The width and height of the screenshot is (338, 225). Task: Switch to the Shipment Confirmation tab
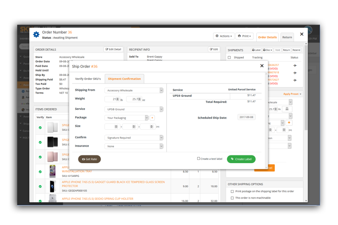point(125,79)
